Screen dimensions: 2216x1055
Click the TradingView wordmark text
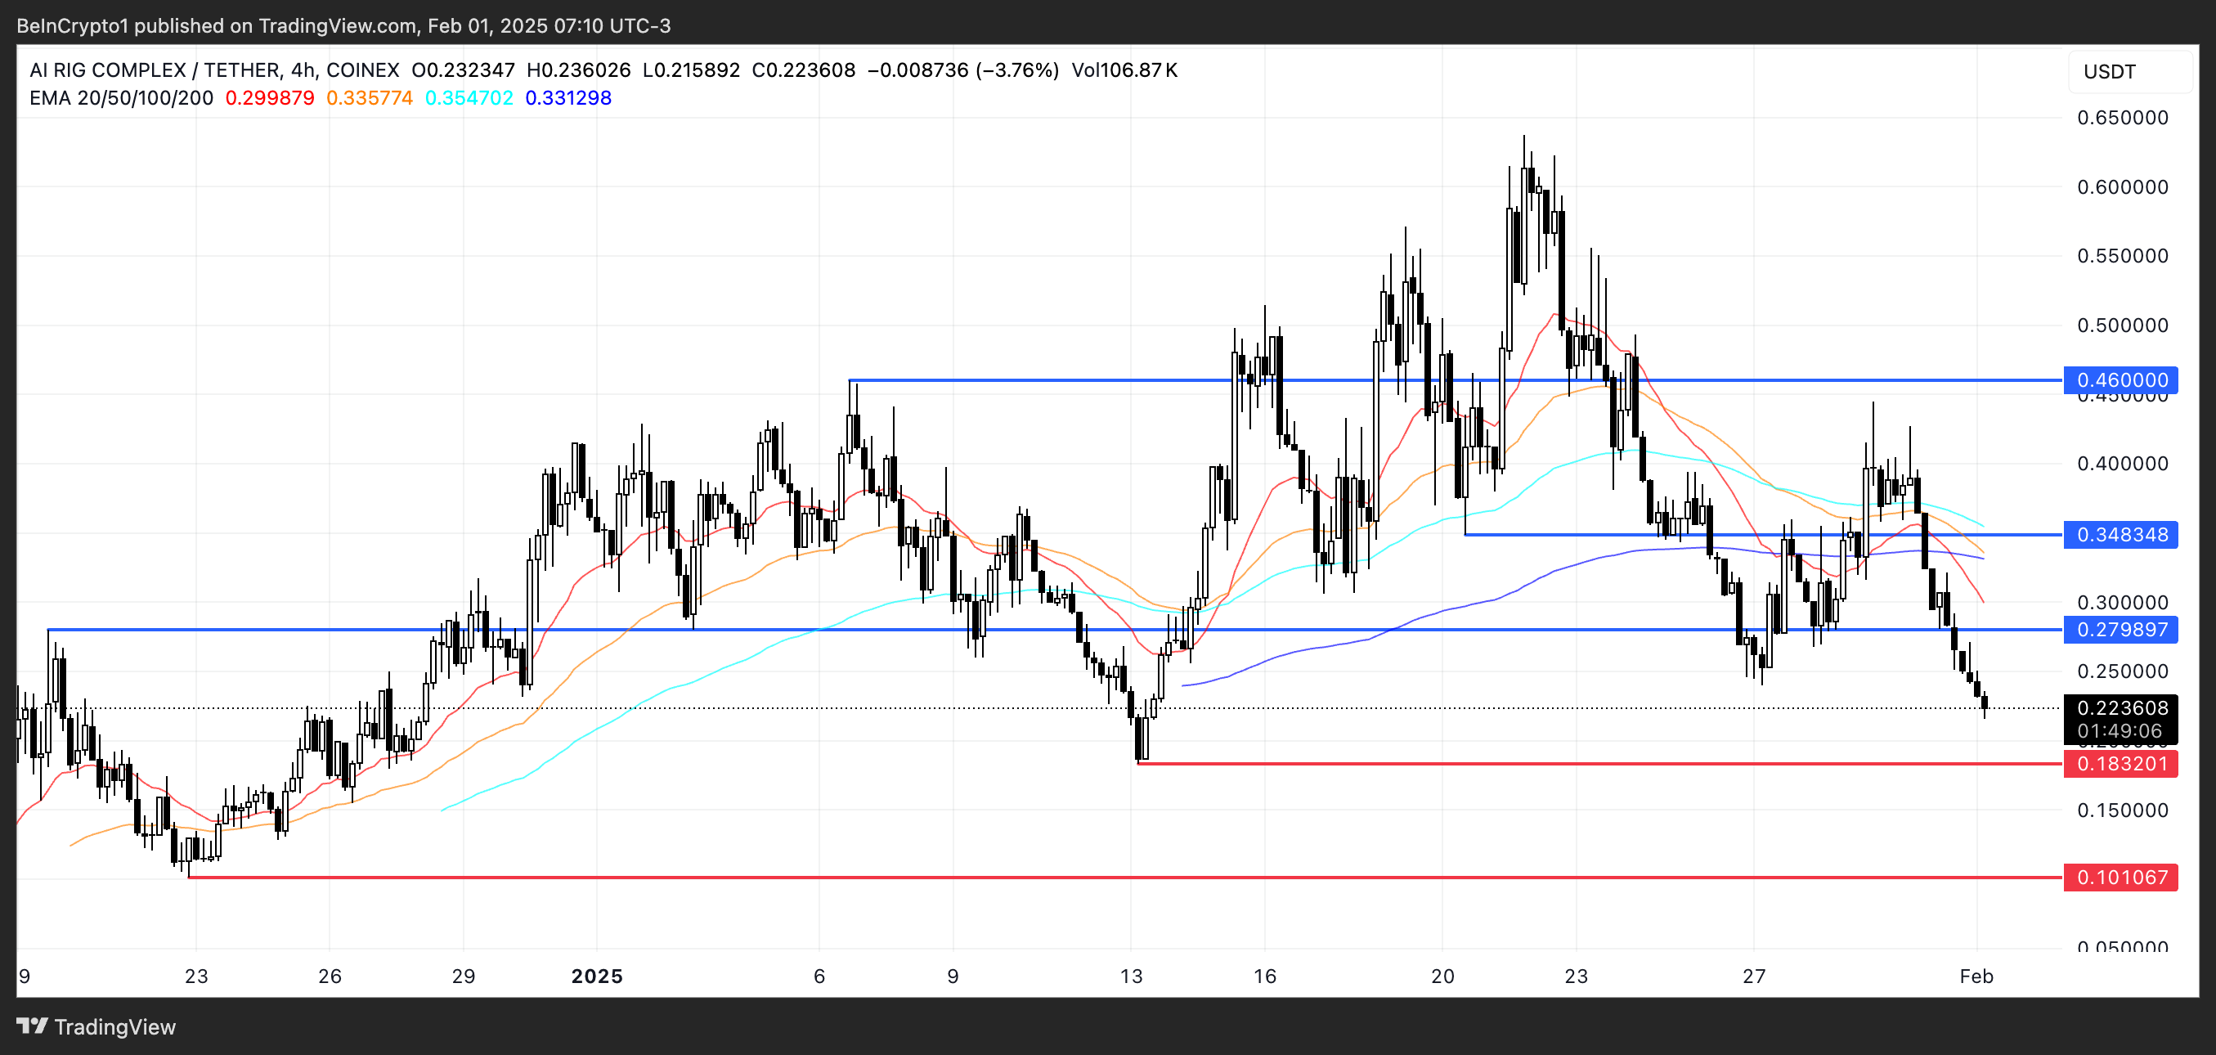(x=115, y=1026)
